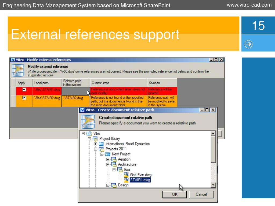Select the Projects 2011 label
This screenshot has width=275, height=206.
click(116, 149)
